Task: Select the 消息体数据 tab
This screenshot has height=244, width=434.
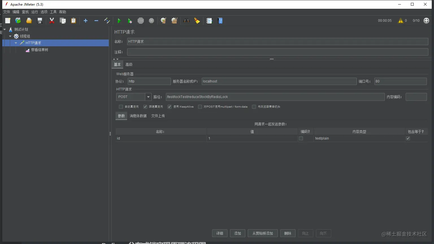Action: pos(138,116)
